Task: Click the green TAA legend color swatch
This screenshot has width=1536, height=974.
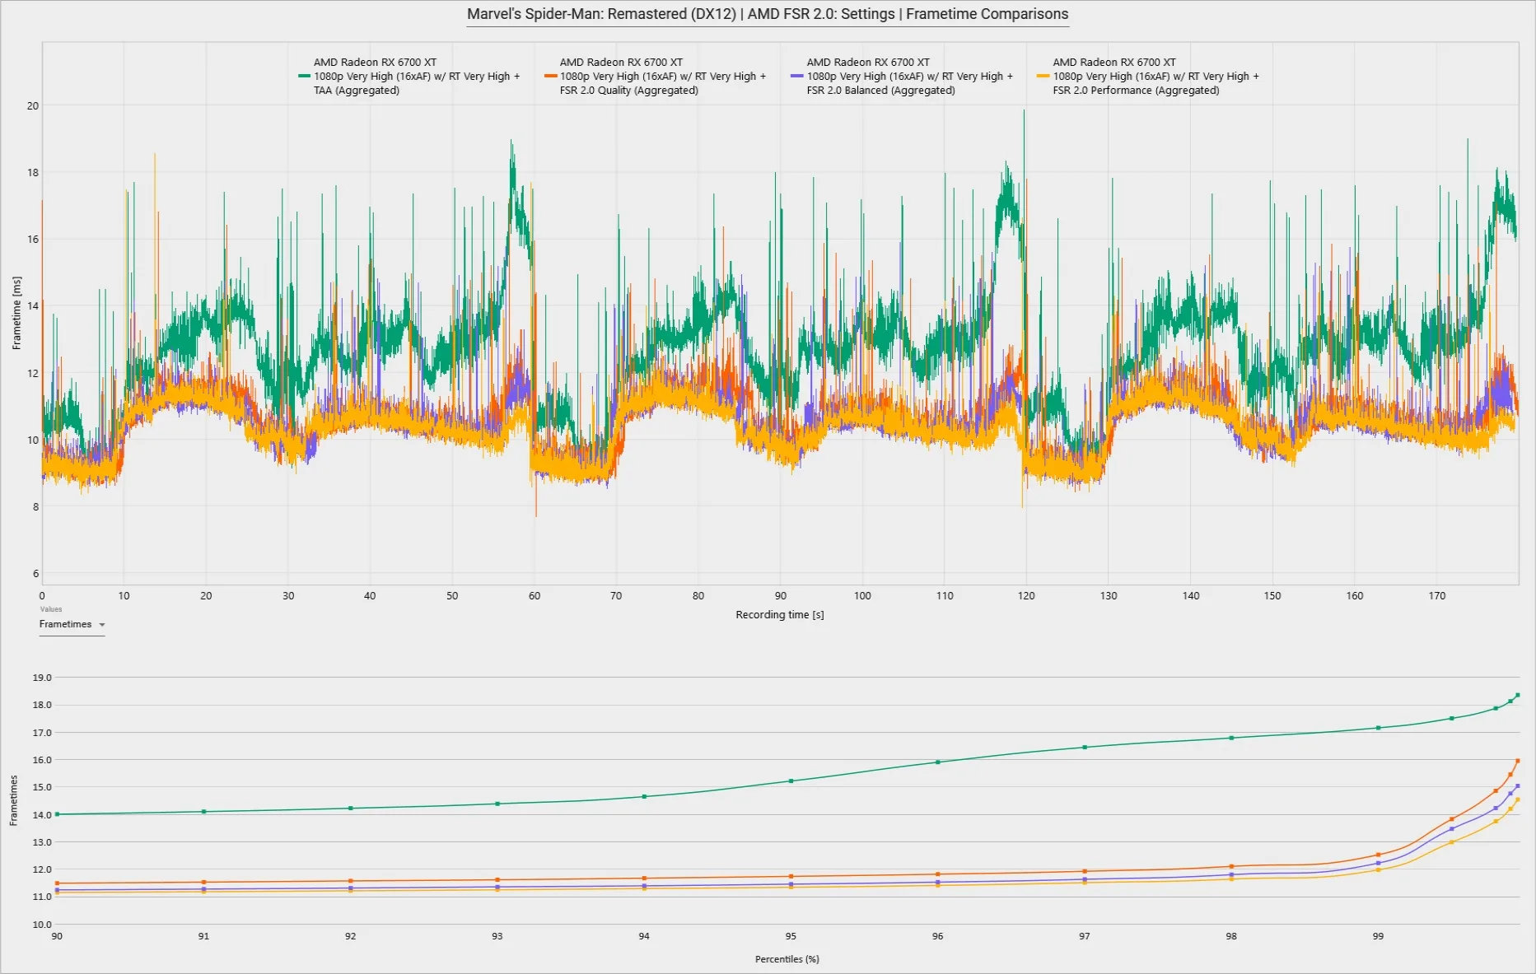Action: (304, 76)
